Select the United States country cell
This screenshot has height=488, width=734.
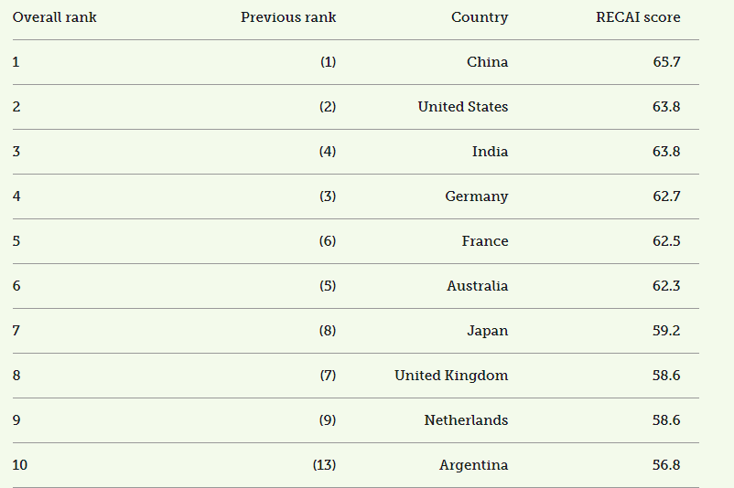(463, 107)
